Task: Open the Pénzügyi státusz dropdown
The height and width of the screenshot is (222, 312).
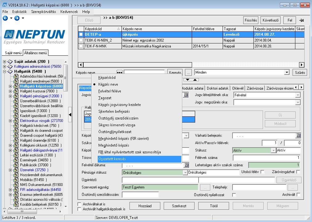Action: 185,173
